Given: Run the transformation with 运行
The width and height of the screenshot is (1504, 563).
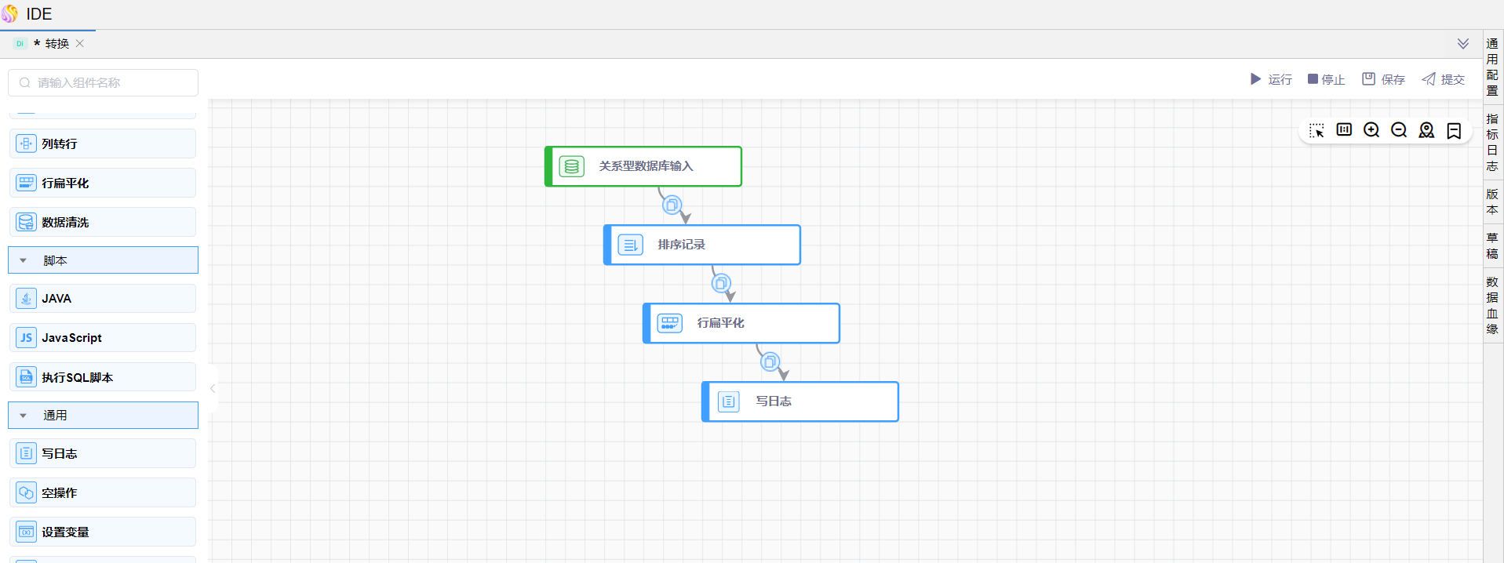Looking at the screenshot, I should tap(1271, 79).
